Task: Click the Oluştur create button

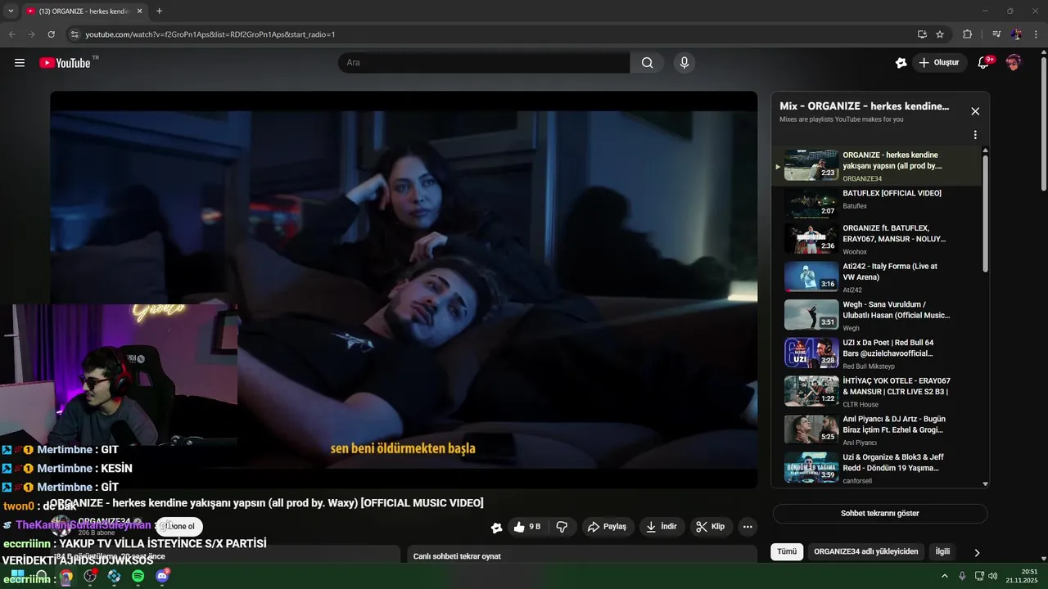Action: coord(940,63)
